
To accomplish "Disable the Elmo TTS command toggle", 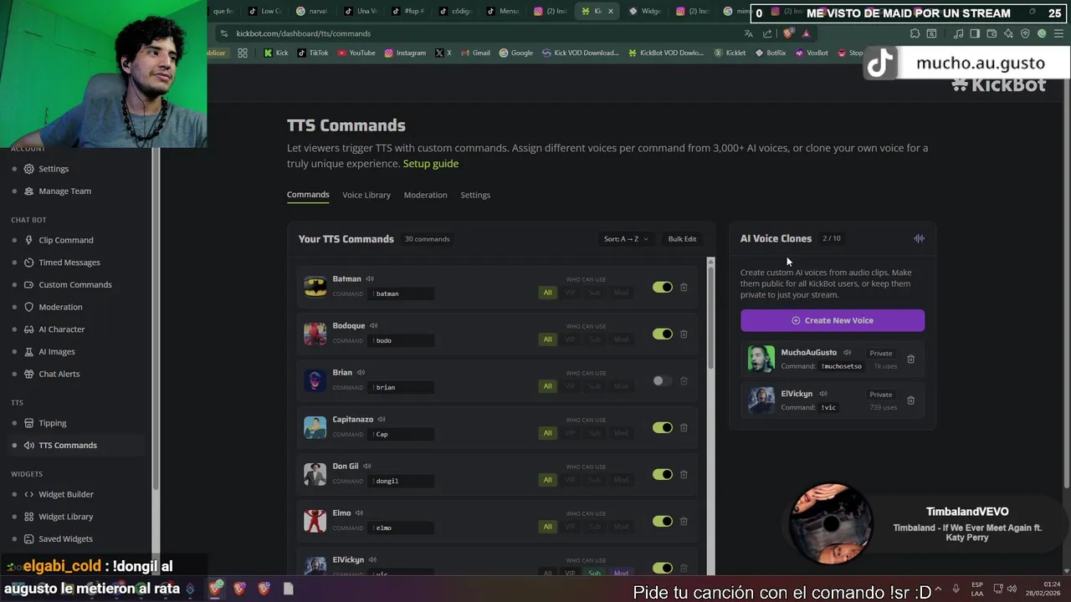I will (x=663, y=521).
